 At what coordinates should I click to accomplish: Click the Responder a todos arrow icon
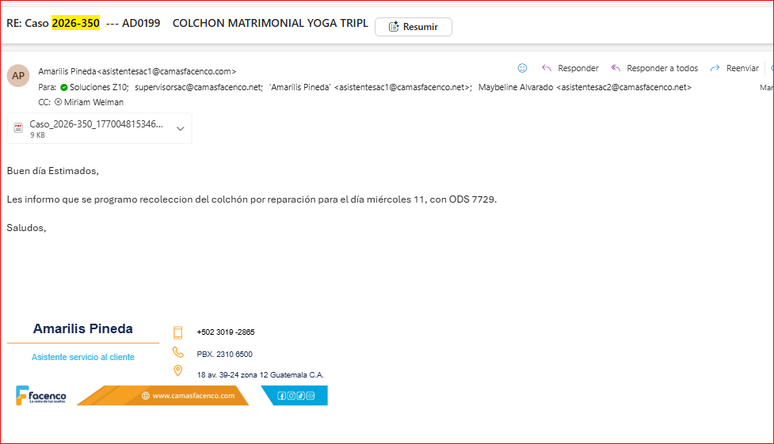(x=616, y=68)
